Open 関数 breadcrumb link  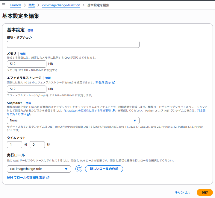coord(31,5)
